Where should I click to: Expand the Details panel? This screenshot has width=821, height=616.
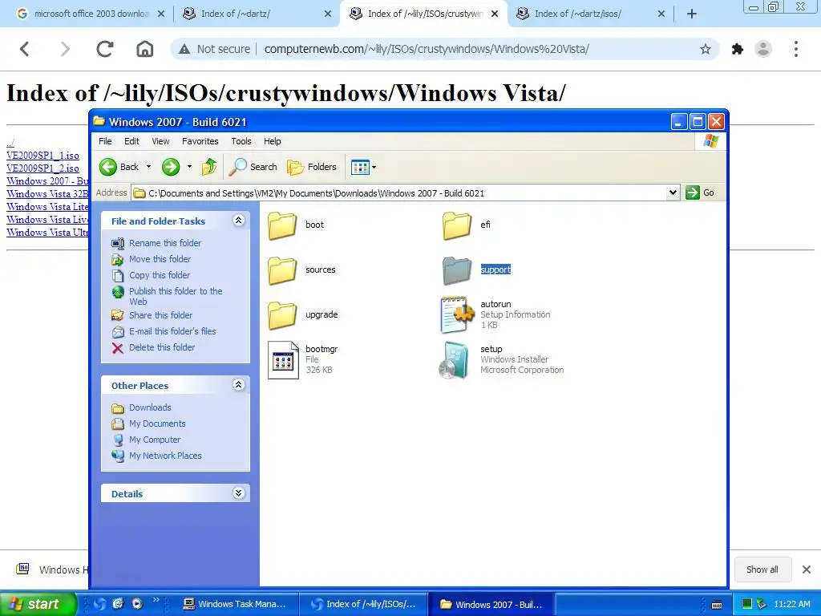238,493
